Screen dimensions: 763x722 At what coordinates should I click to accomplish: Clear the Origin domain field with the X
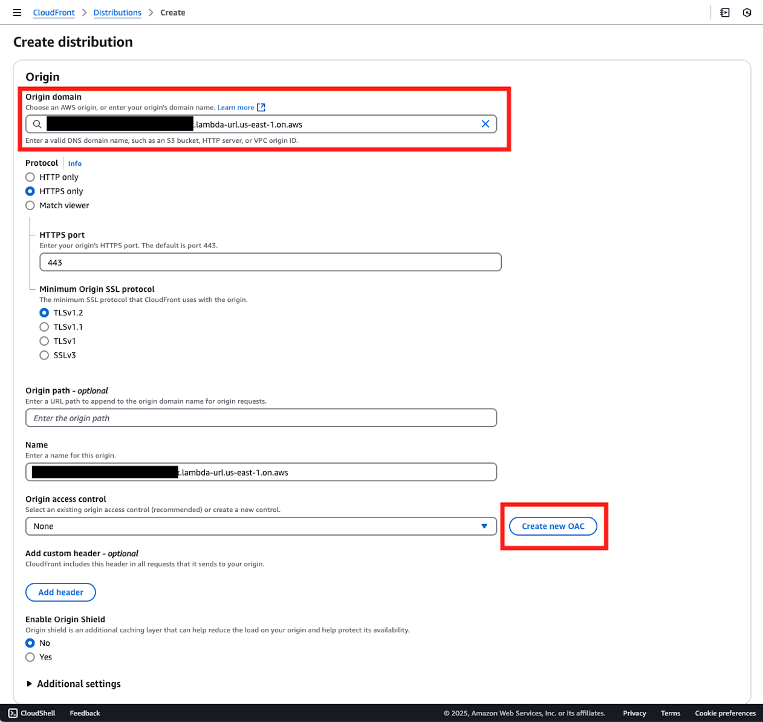[x=485, y=124]
